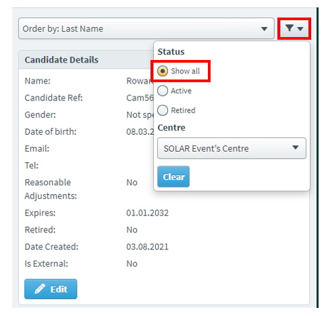Click the Date Created value 03.08.2021
Screen dimensions: 326x316
147,247
